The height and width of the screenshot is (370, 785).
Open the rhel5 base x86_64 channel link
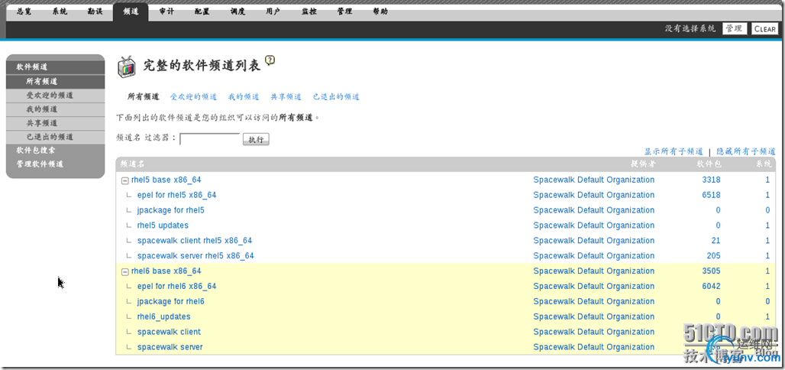pos(166,180)
